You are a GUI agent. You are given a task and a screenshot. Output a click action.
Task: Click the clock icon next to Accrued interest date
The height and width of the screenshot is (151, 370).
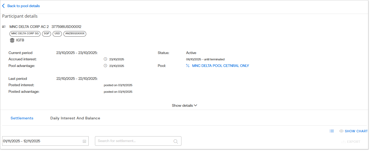point(106,59)
